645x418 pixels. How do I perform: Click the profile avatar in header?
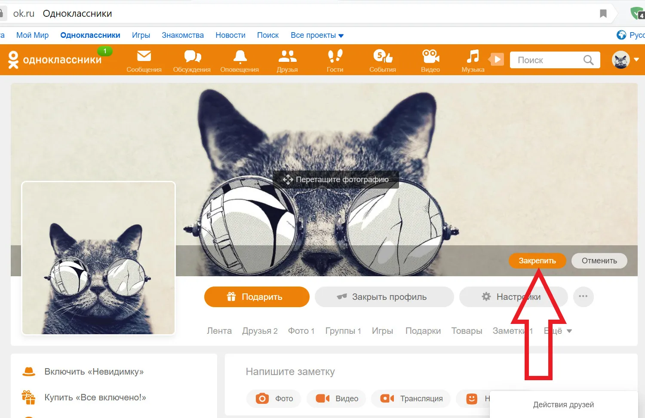tap(621, 60)
